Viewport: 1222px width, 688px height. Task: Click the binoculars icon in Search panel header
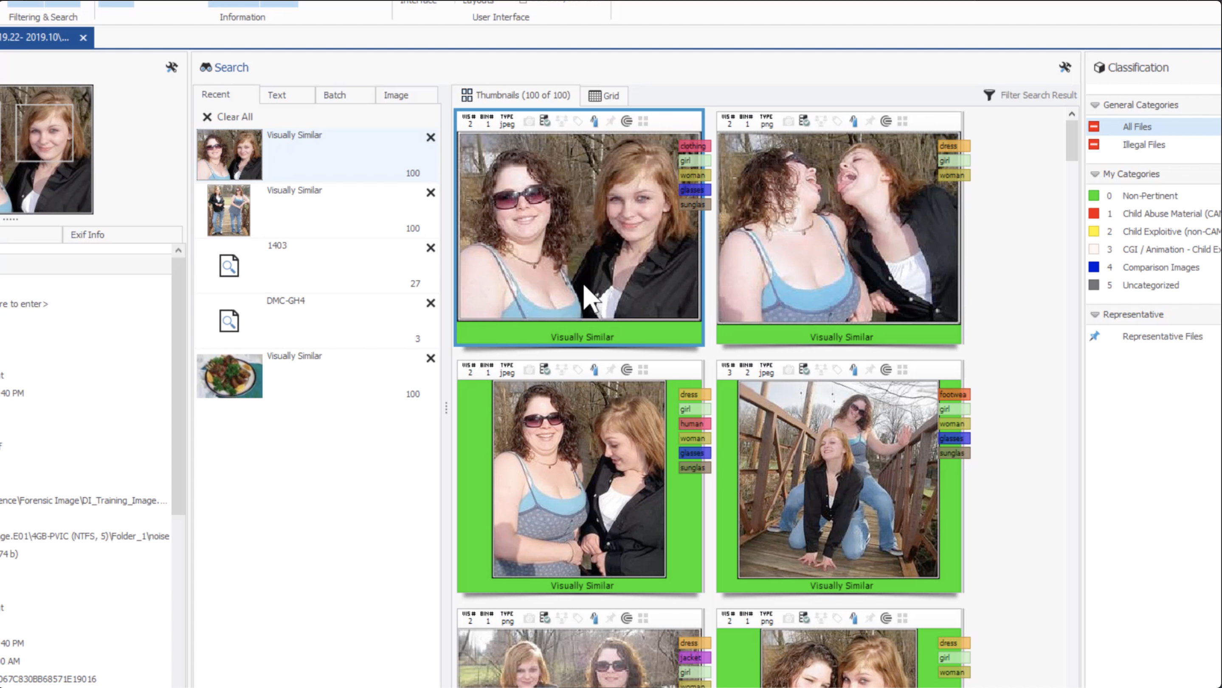point(206,67)
